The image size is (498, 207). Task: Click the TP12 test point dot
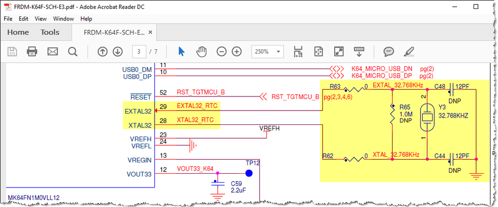coord(249,173)
